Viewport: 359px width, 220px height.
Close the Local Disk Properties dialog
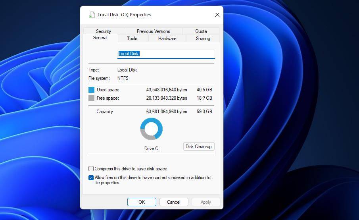pos(217,15)
